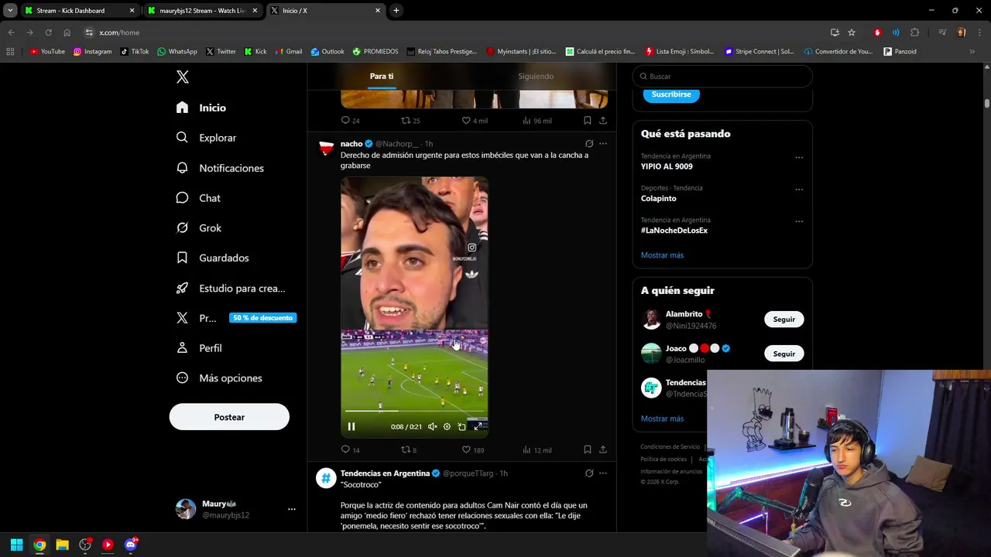Pause the playing video in nacho's post
991x557 pixels.
click(351, 426)
